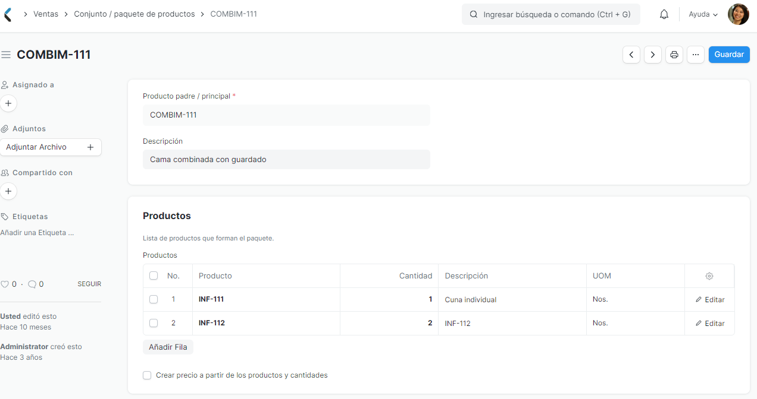Viewport: 757px width, 399px height.
Task: Click quantity cell of INF-112 row
Action: click(389, 323)
